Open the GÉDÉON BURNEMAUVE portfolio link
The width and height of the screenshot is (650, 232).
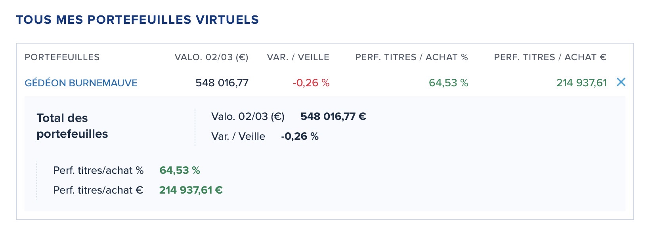point(81,83)
